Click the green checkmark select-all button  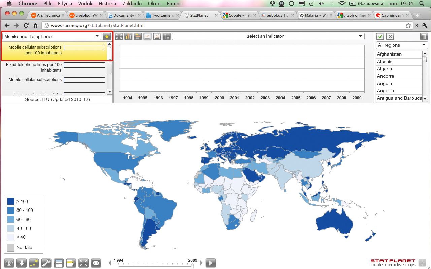coord(380,37)
